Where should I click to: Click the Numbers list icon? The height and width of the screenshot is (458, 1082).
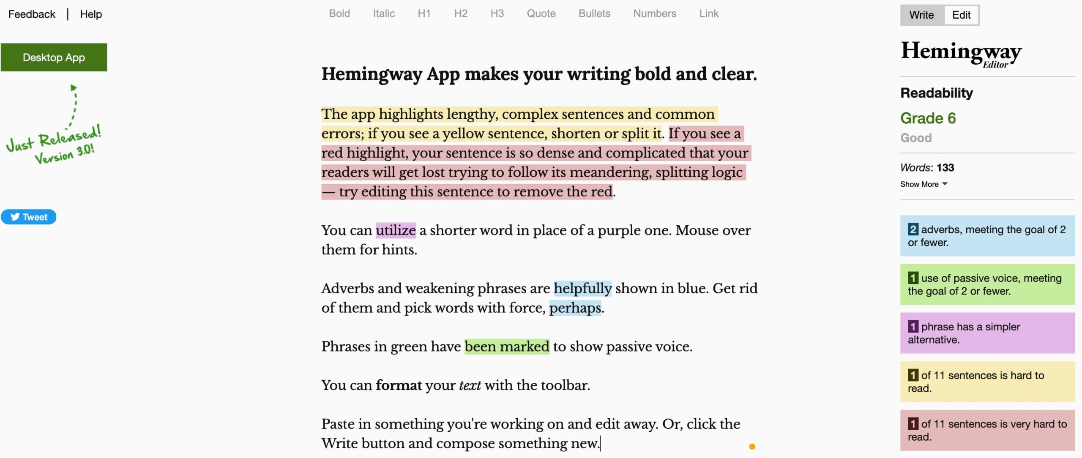pos(654,13)
